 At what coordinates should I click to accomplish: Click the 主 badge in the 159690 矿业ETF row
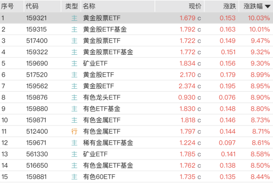[x=74, y=63]
